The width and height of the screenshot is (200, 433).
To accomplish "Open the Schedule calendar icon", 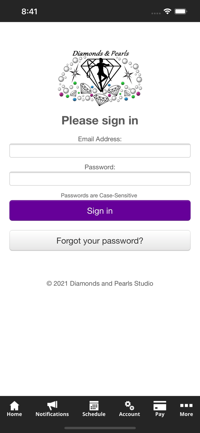I will coord(94,406).
